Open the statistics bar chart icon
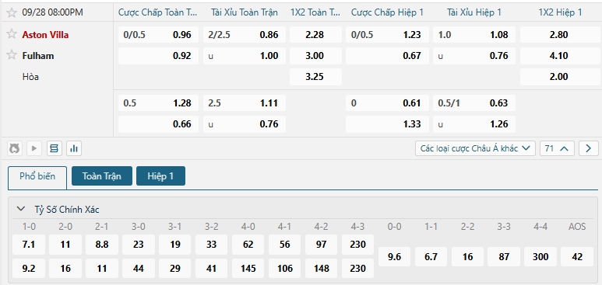This screenshot has width=602, height=285. [x=74, y=148]
